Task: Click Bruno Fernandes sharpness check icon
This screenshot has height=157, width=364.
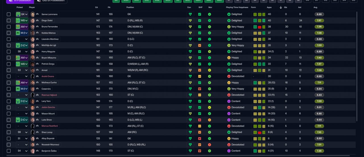Action: (200, 27)
